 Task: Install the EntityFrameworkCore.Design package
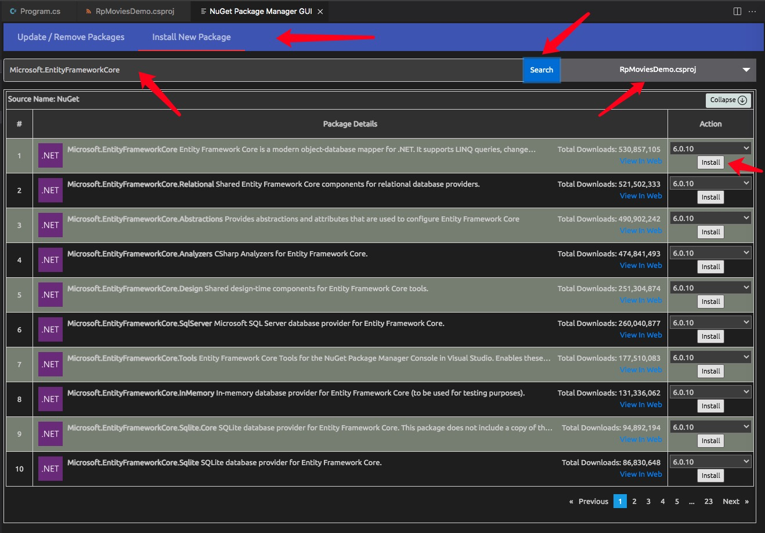click(x=710, y=302)
